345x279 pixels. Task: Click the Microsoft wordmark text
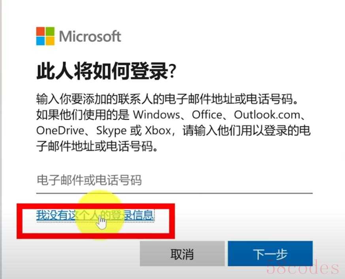(90, 36)
